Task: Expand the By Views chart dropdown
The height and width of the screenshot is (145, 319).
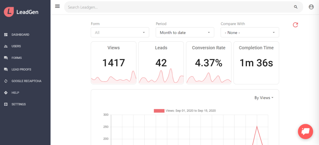Action: 264,98
